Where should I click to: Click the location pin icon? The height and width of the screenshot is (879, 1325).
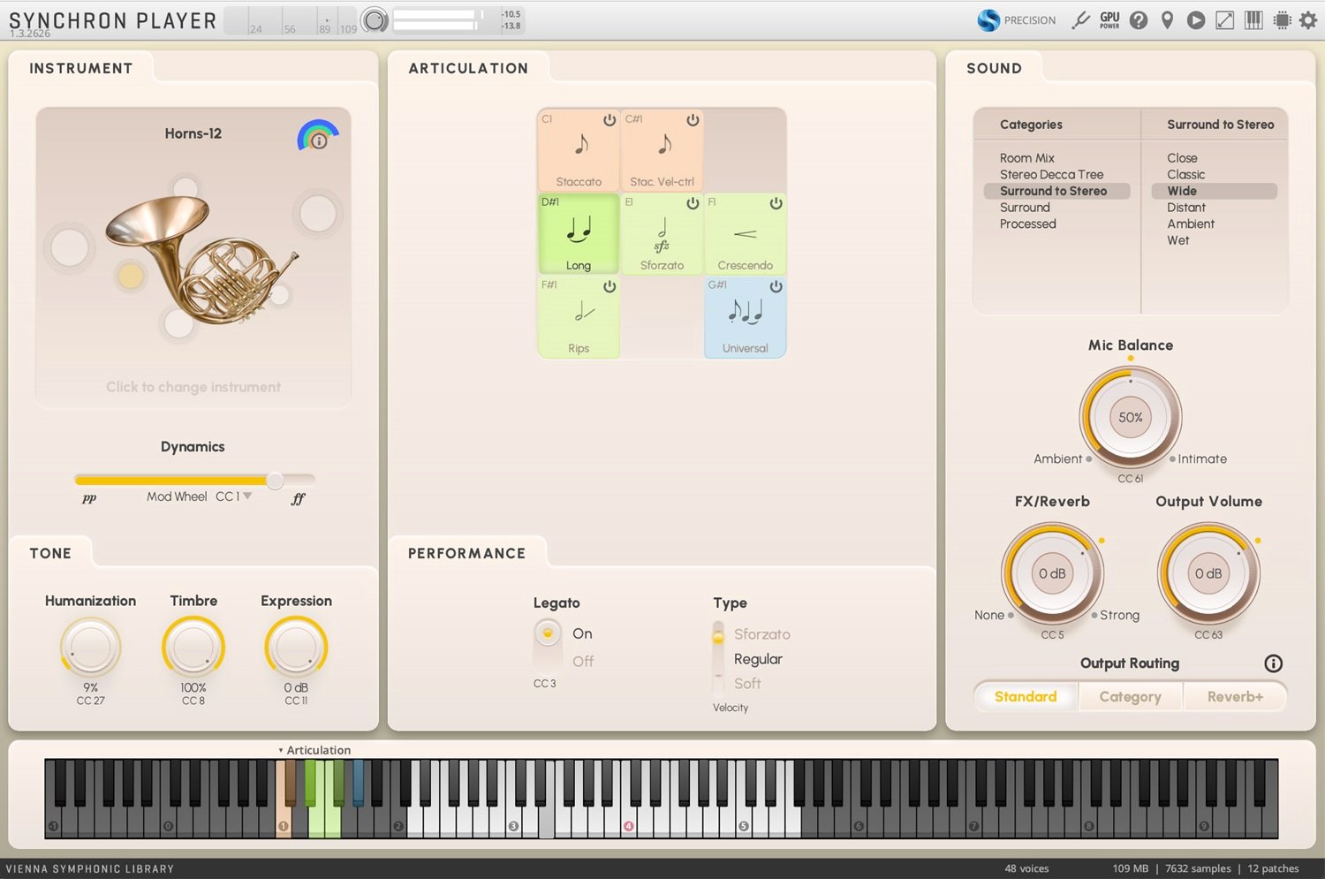(x=1167, y=19)
